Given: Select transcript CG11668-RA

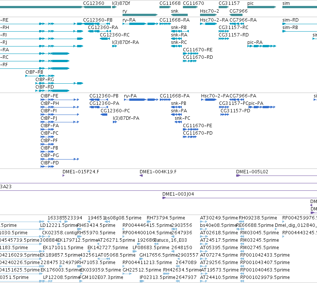Looking at the screenshot, I should click(174, 20).
